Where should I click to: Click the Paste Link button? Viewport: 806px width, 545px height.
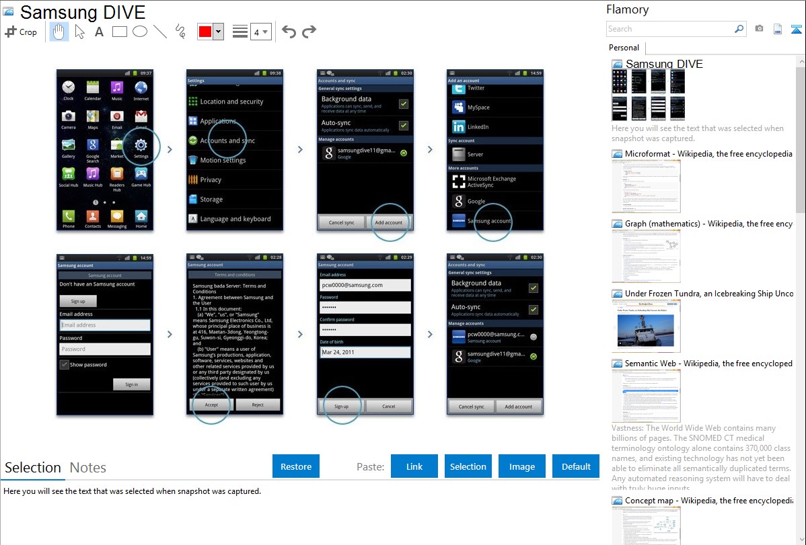click(x=414, y=466)
